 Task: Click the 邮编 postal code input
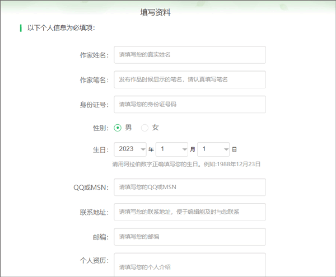click(189, 236)
